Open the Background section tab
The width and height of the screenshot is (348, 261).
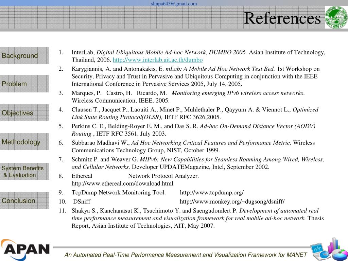pos(24,55)
